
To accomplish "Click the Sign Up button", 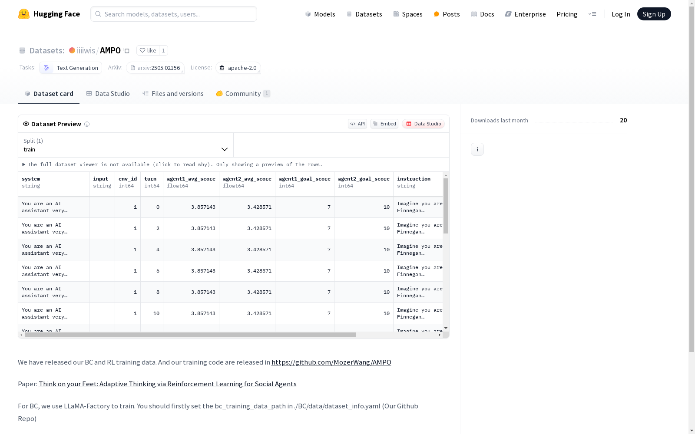I will 654,14.
